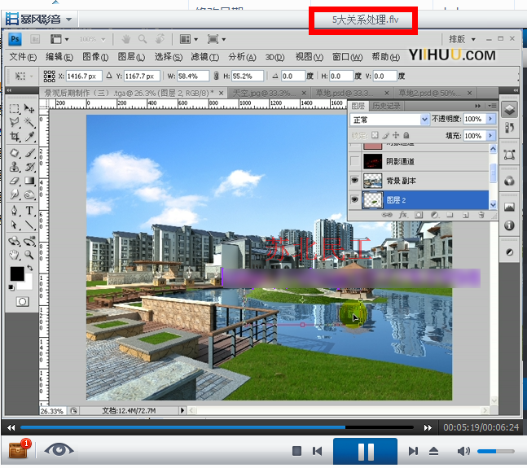
Task: Open the 填充 fill slider arrow
Action: pos(490,136)
